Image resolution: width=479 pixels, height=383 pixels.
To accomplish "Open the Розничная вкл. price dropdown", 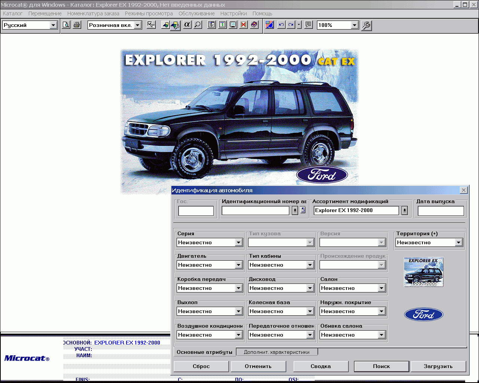I will pyautogui.click(x=138, y=25).
